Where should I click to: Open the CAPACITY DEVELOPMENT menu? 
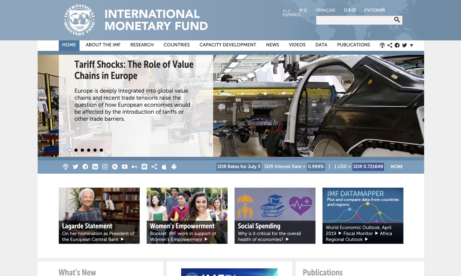tap(228, 45)
